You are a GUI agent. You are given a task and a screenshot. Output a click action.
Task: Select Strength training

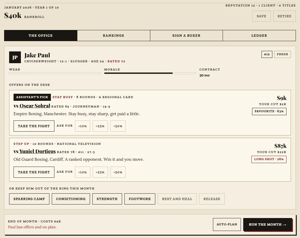107,199
